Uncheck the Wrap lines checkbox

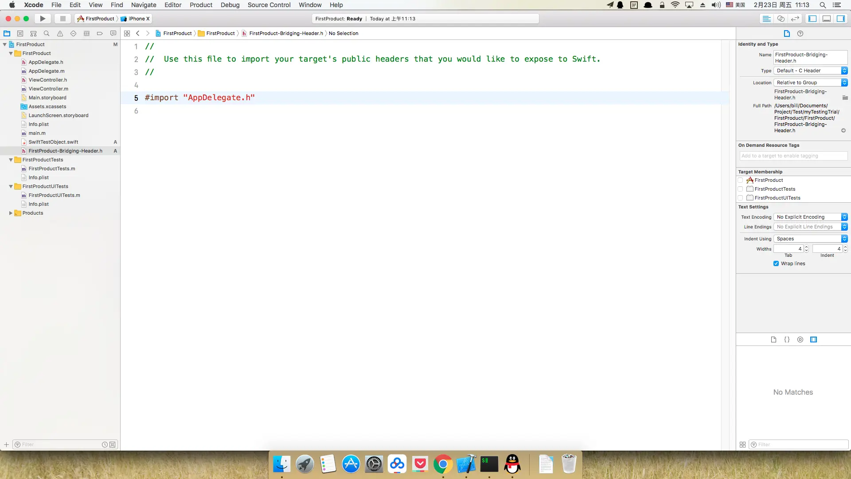coord(776,263)
